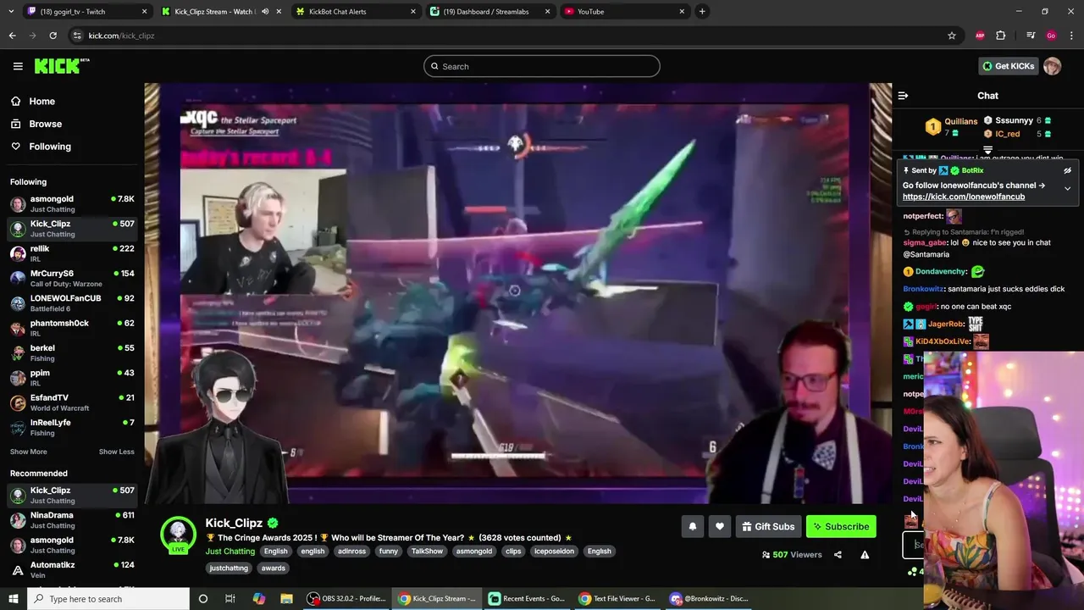Open InReelLyfe channel in sidebar
Viewport: 1084px width, 610px height.
tap(71, 427)
